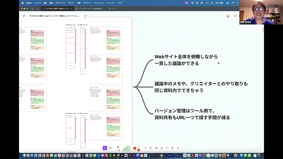Open Trash from the Dock
The width and height of the screenshot is (283, 159).
[259, 156]
